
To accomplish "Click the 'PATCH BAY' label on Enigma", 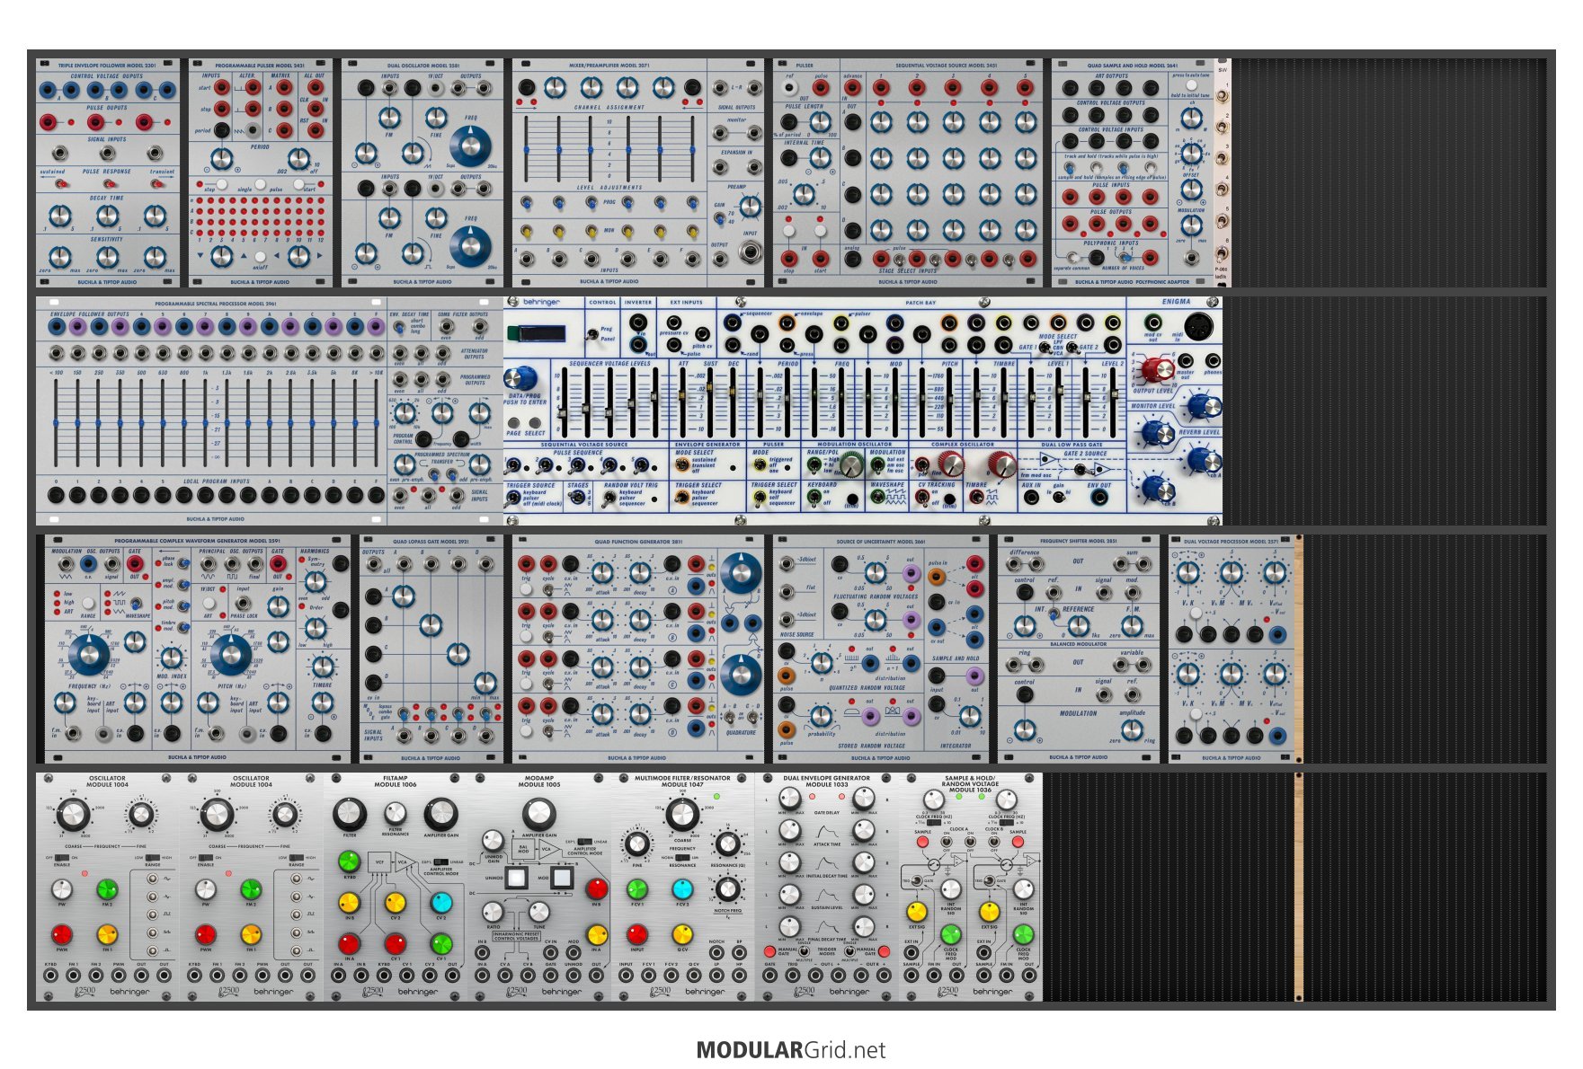I will point(922,303).
